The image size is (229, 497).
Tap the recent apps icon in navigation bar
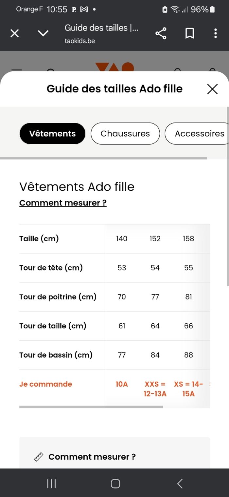coord(51,483)
